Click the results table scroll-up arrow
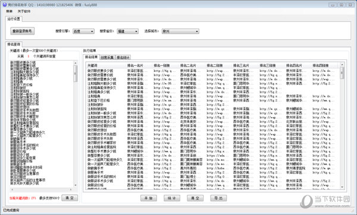Screen dimensions: 357x215 (342, 65)
